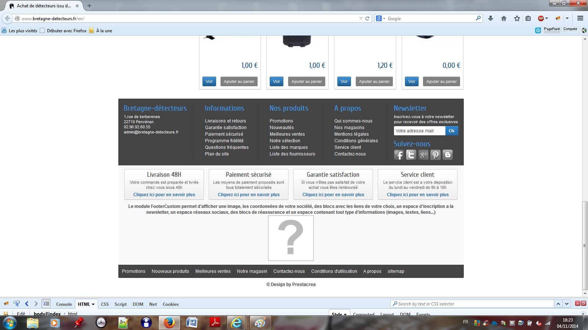Bookmark this page with the star icon

(x=517, y=18)
